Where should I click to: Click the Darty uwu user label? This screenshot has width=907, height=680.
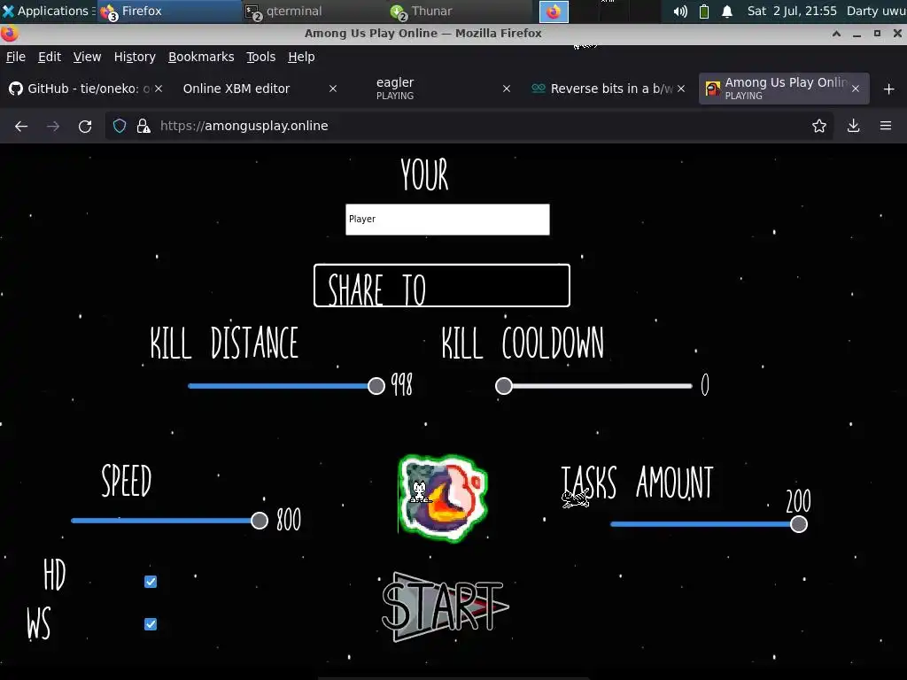pos(876,11)
